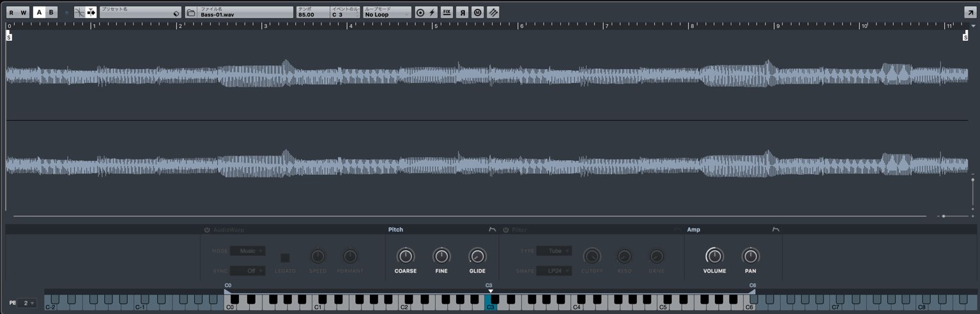The width and height of the screenshot is (980, 314).
Task: Click the GLIDE knob
Action: 477,257
